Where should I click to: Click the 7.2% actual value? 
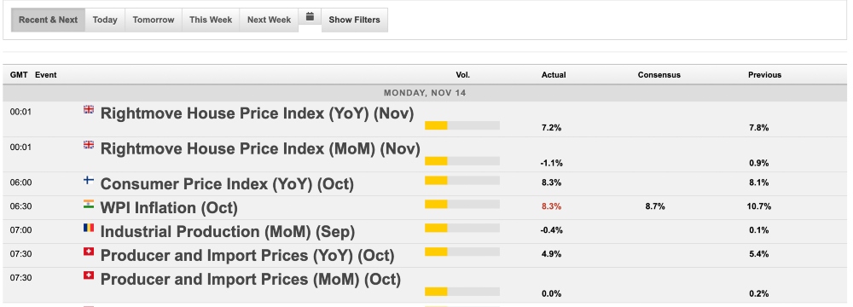pos(551,128)
